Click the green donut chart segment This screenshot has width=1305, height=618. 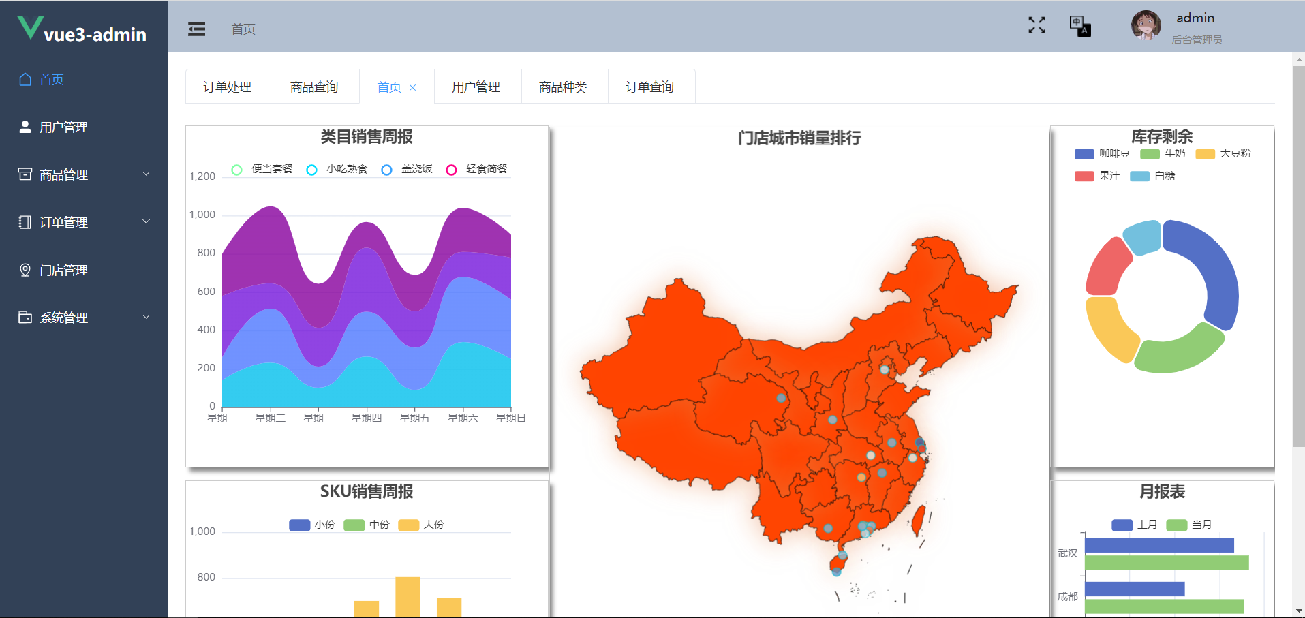[1179, 354]
